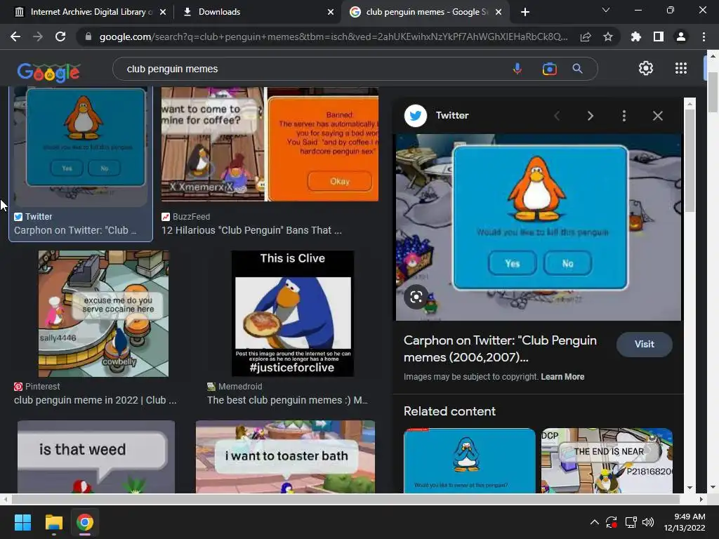Bookmark this page with the star

(608, 36)
